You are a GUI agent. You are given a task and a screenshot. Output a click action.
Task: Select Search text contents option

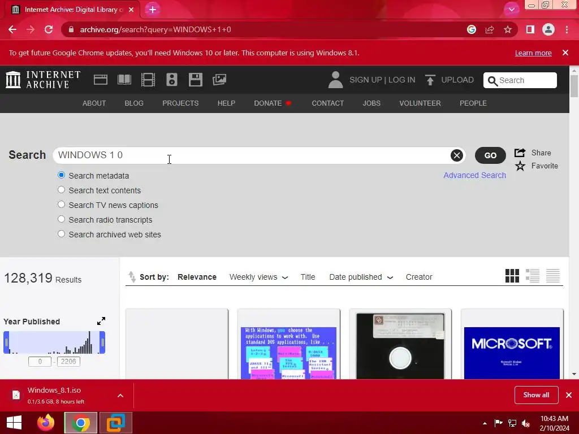coord(61,190)
